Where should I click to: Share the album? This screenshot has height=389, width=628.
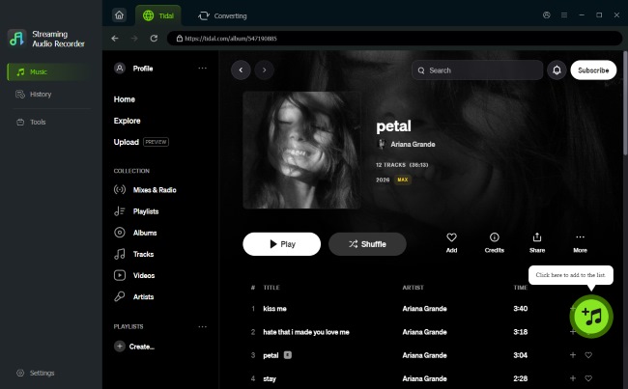pyautogui.click(x=537, y=242)
